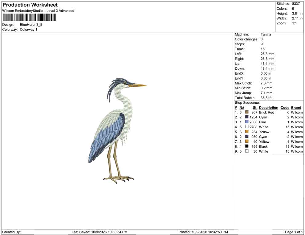Select the colorway value 'Colorway 1'
The image size is (305, 235).
pyautogui.click(x=28, y=30)
